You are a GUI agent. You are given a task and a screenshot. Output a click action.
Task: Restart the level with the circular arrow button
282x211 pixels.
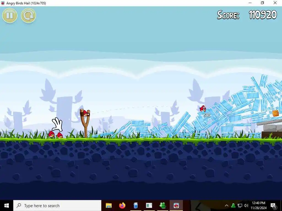coord(28,15)
